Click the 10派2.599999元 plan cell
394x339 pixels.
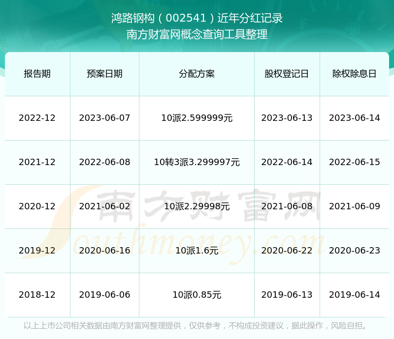point(197,118)
